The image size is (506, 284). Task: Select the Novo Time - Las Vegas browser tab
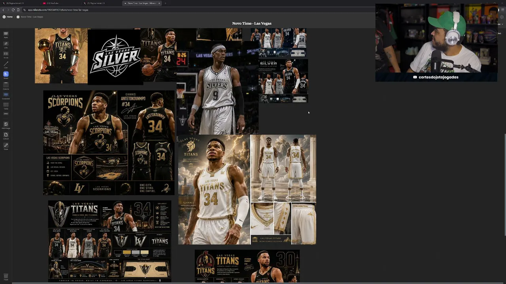[x=142, y=3]
